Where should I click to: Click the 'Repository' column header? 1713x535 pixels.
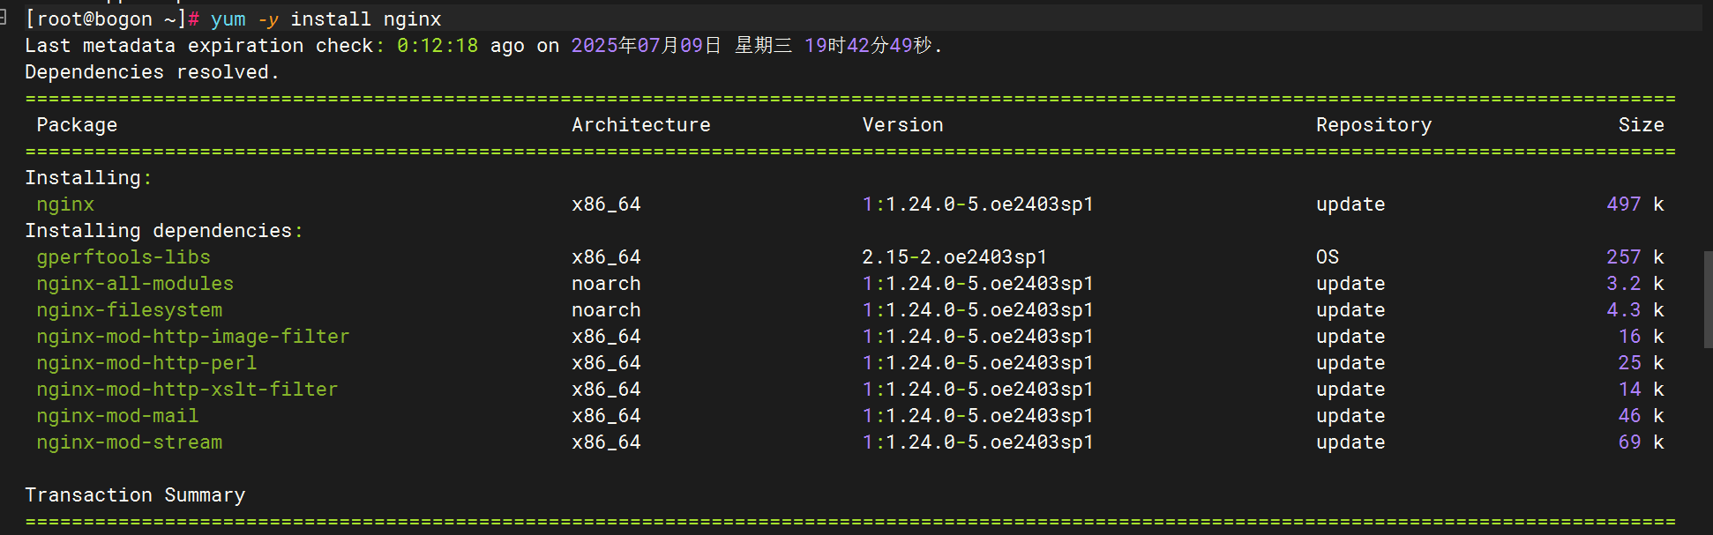pyautogui.click(x=1374, y=125)
